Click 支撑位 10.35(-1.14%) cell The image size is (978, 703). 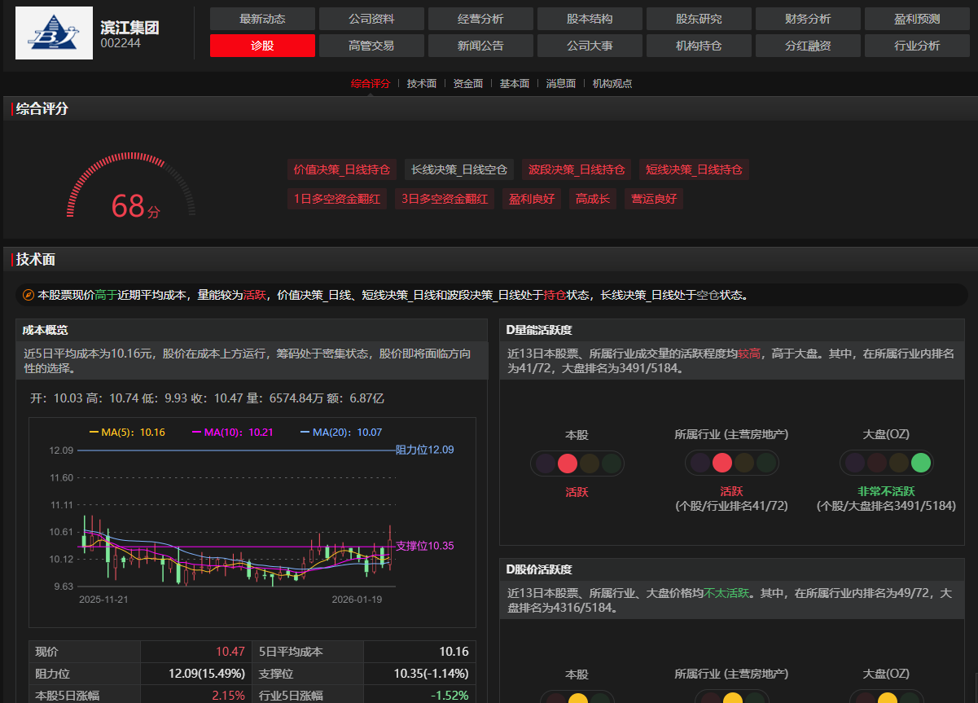[419, 674]
